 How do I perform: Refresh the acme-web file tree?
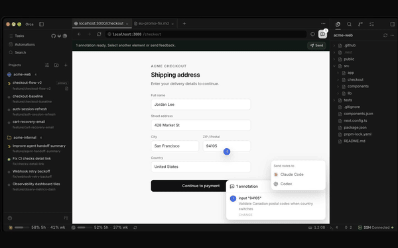pyautogui.click(x=385, y=36)
